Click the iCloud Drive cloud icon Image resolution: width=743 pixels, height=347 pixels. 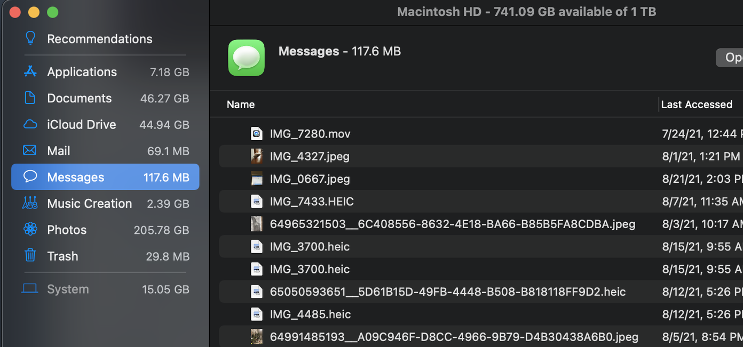point(30,124)
